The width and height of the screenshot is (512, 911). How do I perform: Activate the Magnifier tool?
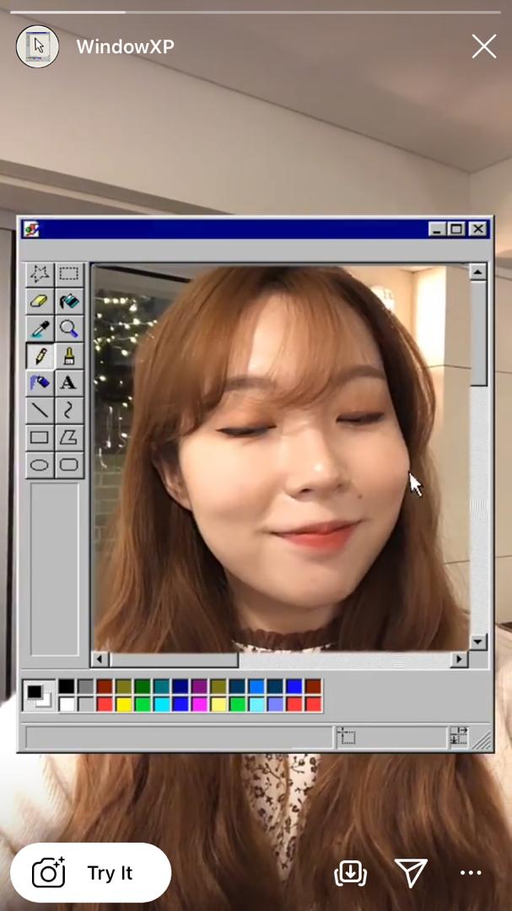[69, 328]
